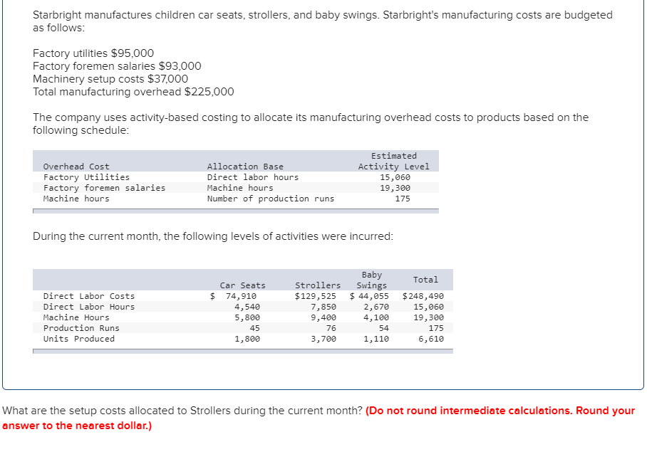Viewport: 647px width, 469px height.
Task: Click Car Seats units produced 1,800
Action: 247,339
